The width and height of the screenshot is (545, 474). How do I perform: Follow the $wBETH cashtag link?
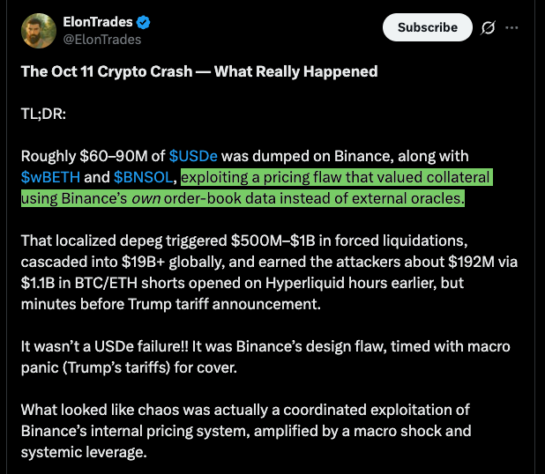point(50,177)
